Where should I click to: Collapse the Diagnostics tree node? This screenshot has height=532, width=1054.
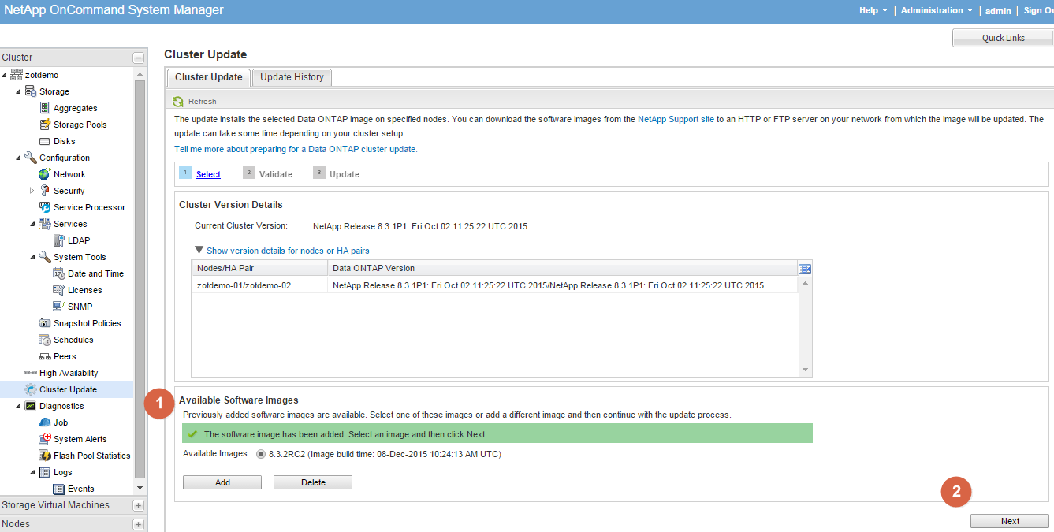tap(19, 406)
